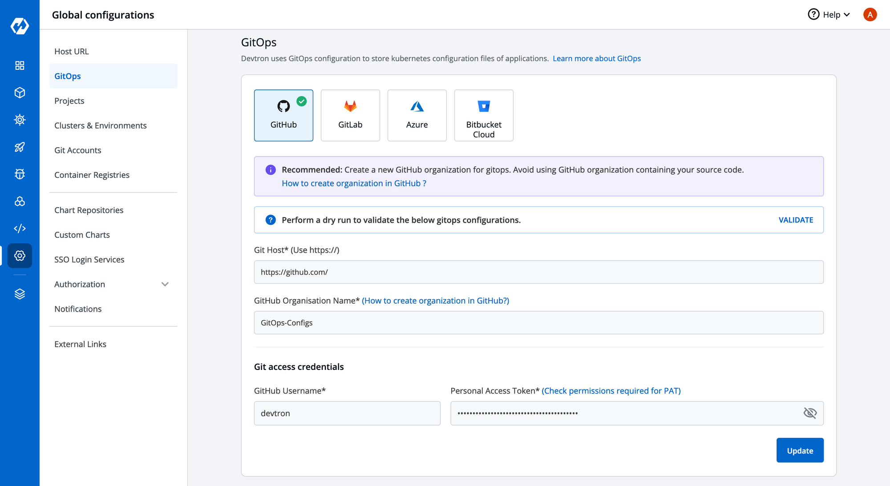This screenshot has height=486, width=890.
Task: Click the blue question icon beside dry run text
Action: point(271,220)
